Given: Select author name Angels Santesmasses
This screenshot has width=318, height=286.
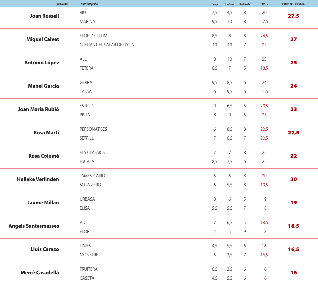Looking at the screenshot, I should (34, 226).
